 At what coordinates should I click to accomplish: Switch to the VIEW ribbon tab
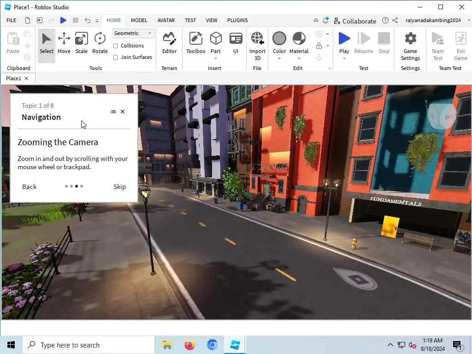(x=211, y=20)
